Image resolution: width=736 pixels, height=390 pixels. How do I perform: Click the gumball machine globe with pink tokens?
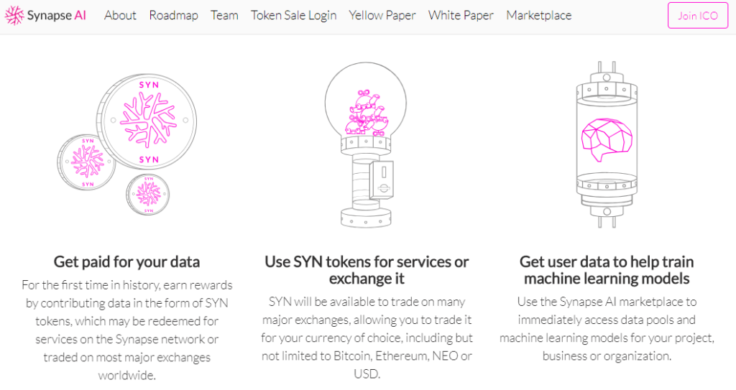[x=366, y=103]
